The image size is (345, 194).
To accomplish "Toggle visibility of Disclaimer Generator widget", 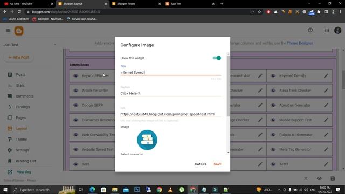I will pos(75,120).
